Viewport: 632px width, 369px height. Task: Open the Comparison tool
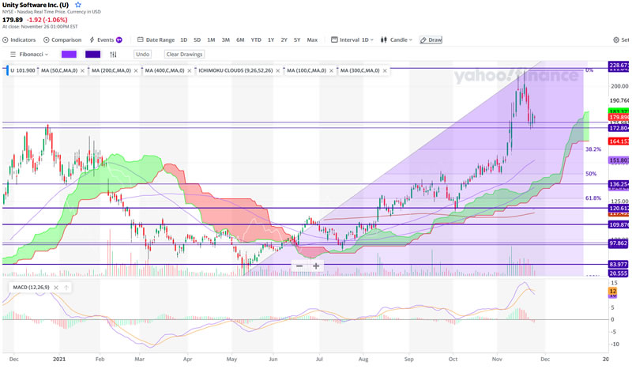62,40
